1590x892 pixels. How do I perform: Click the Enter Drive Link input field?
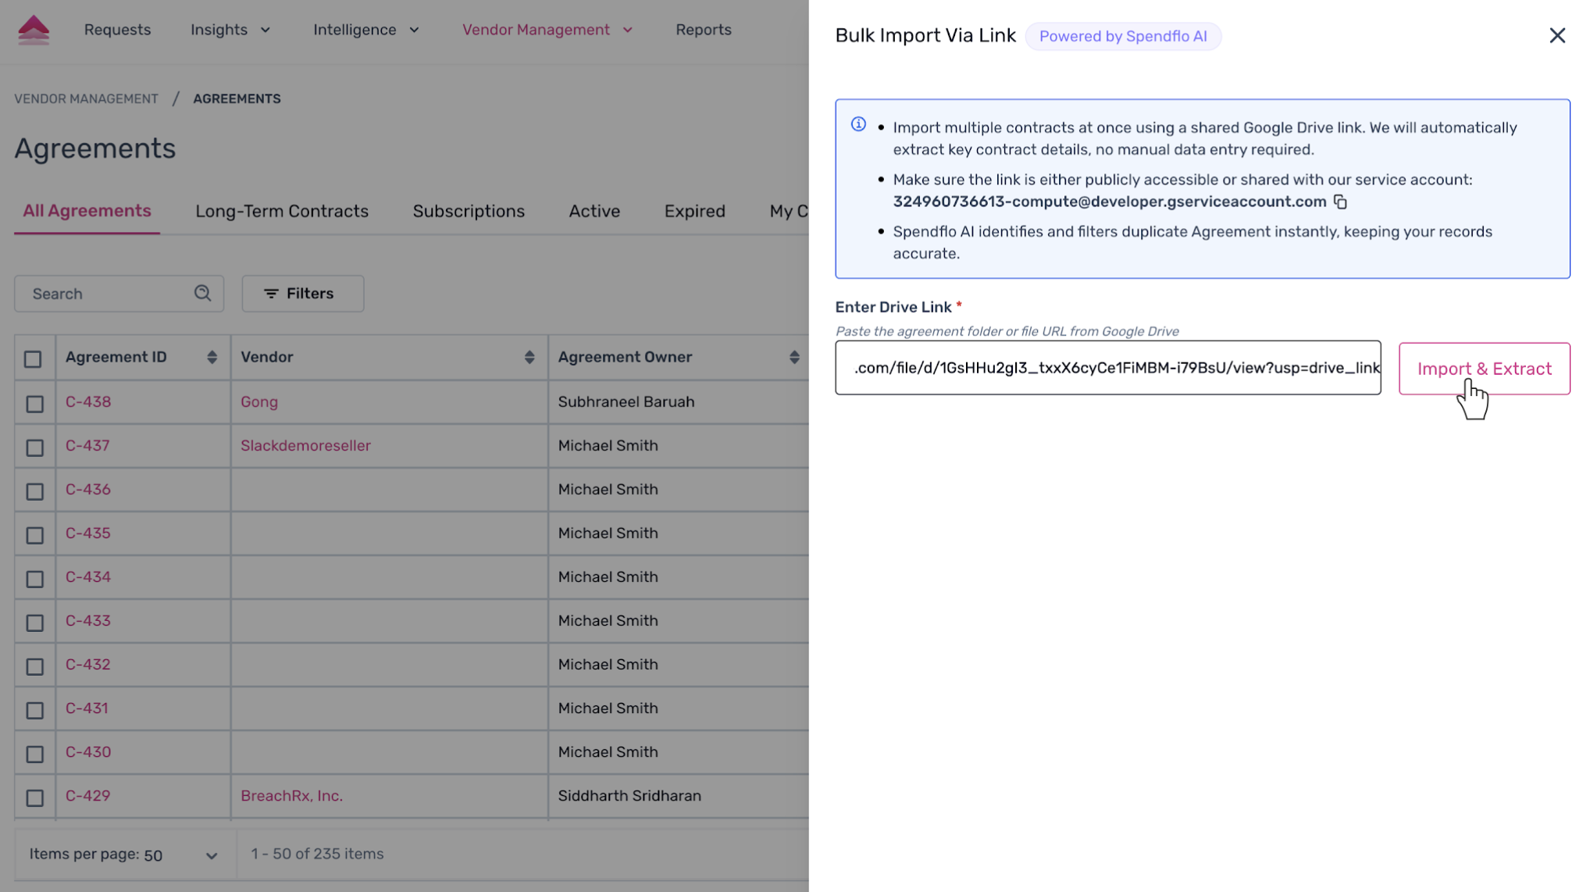tap(1107, 368)
